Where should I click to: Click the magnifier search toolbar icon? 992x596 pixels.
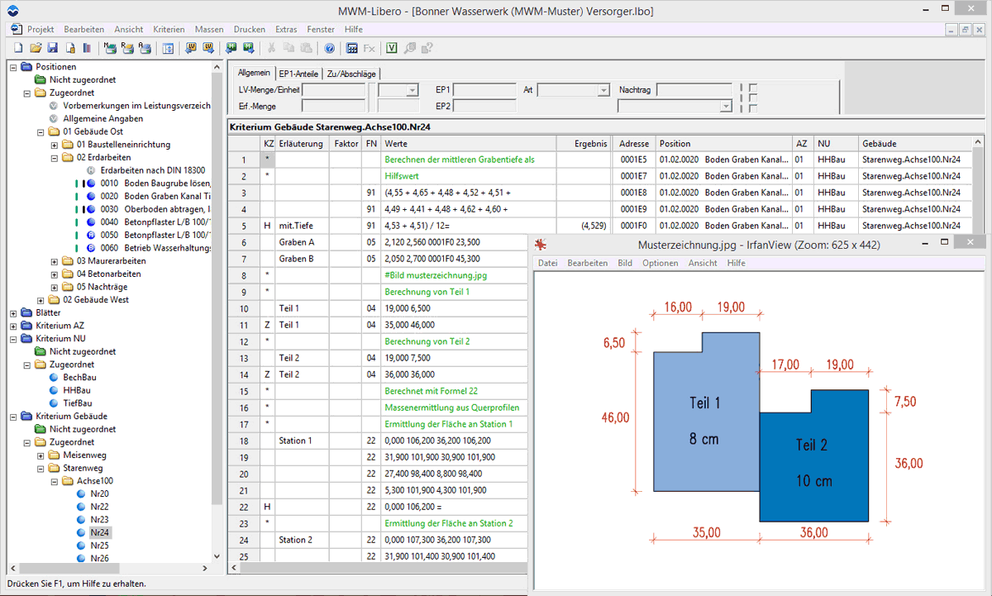[x=409, y=48]
